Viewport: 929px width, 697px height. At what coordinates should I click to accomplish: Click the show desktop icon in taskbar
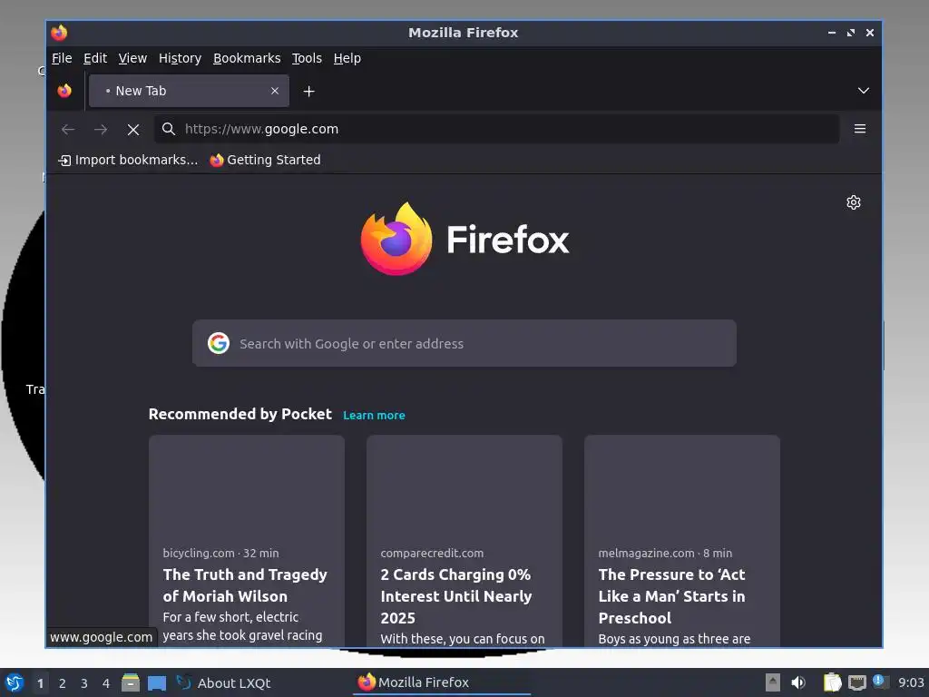click(x=156, y=683)
